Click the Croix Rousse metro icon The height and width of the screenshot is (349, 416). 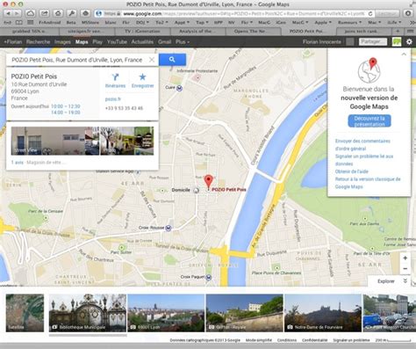(x=169, y=228)
